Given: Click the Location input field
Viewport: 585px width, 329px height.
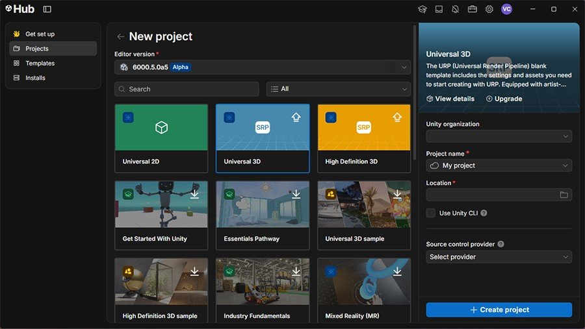Looking at the screenshot, I should coord(499,195).
